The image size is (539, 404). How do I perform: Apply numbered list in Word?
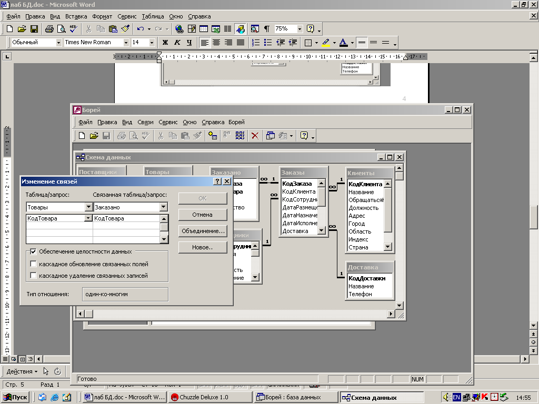(x=255, y=43)
